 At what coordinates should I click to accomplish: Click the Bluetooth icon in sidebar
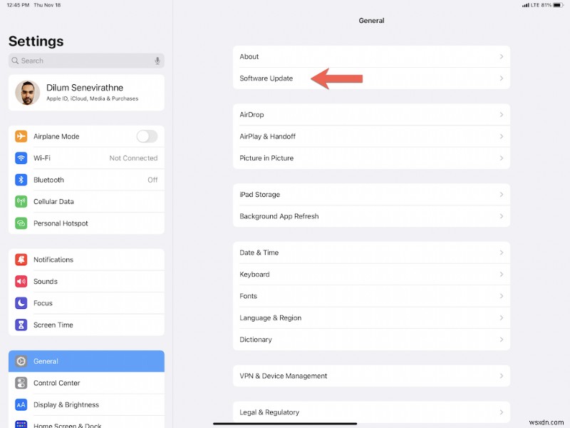[x=21, y=180]
